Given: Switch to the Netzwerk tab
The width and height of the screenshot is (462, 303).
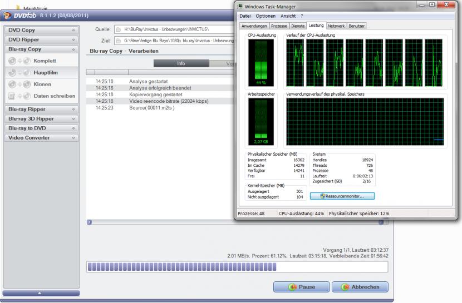Looking at the screenshot, I should tap(336, 26).
